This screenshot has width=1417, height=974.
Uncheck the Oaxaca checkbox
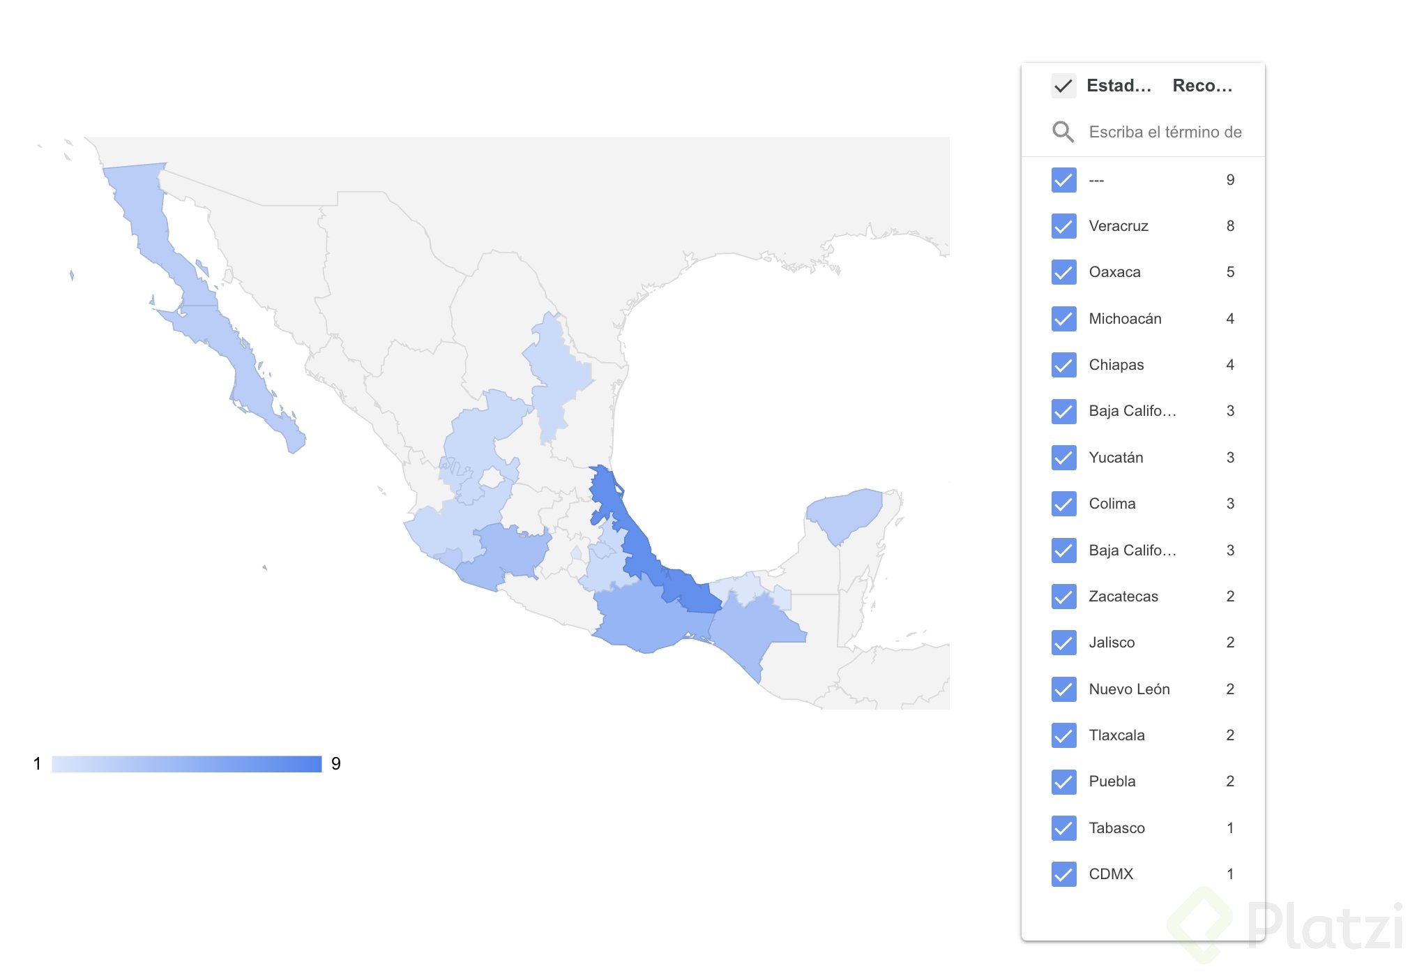pos(1063,272)
